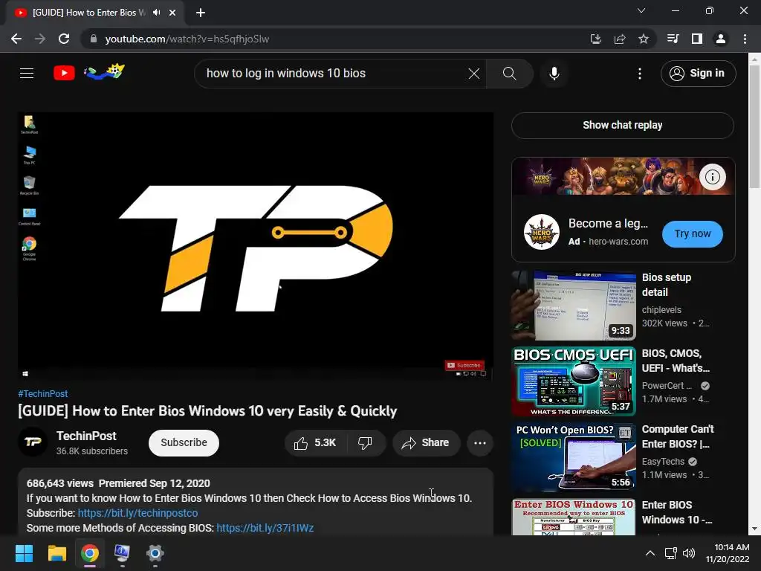Open more actions ellipsis below video

tap(479, 443)
